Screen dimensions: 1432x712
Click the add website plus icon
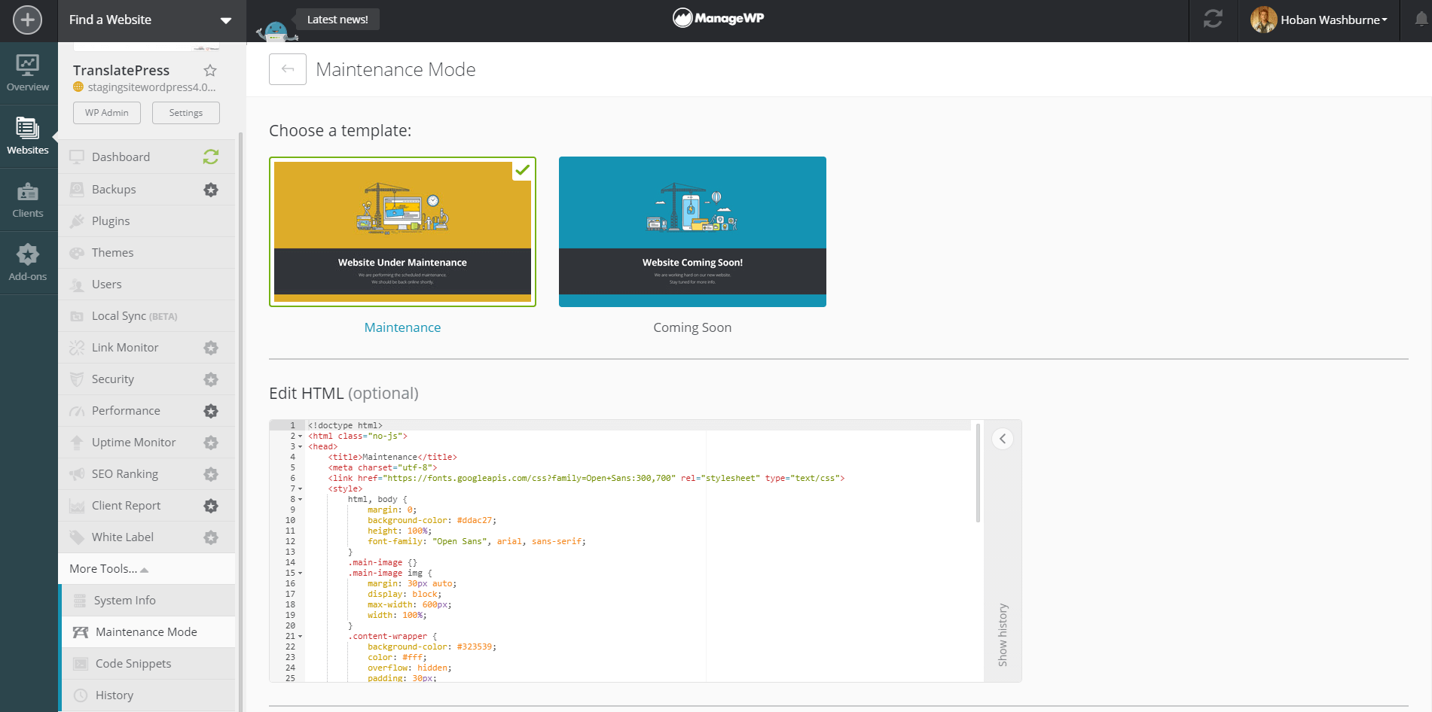click(28, 20)
